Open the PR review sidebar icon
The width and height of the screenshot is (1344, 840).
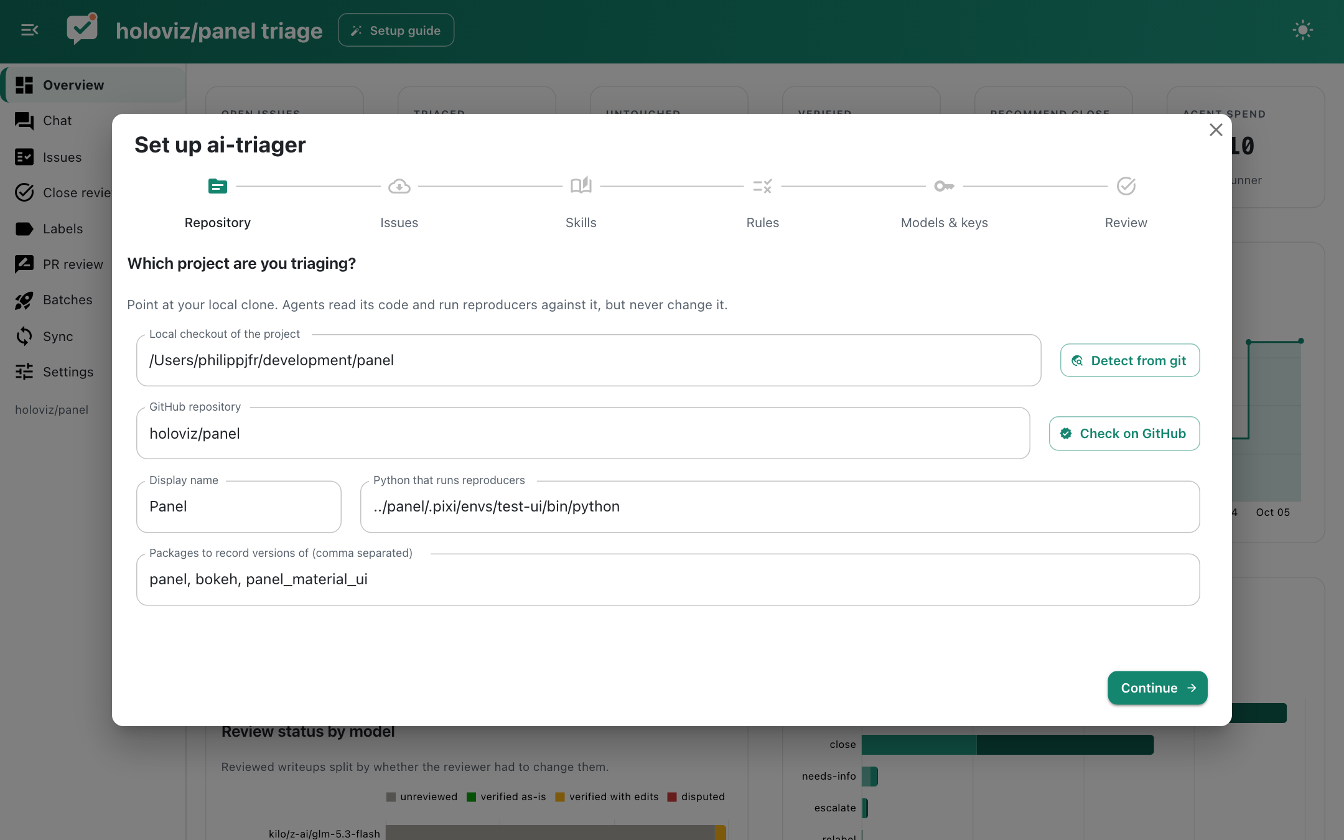pyautogui.click(x=24, y=264)
